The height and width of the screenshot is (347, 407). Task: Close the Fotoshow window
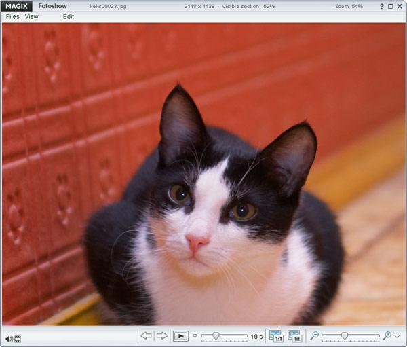tap(400, 7)
